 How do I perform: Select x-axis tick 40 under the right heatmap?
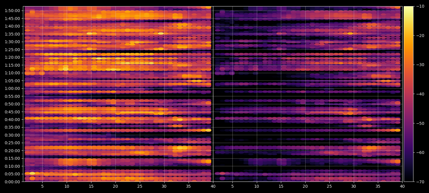pyautogui.click(x=402, y=186)
